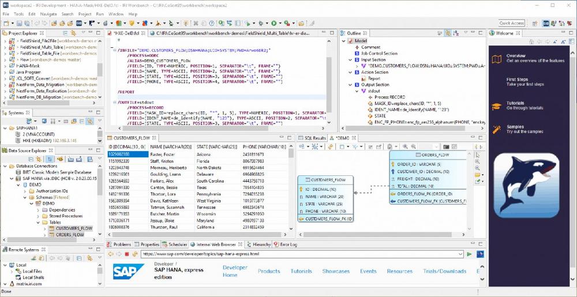Collapse the Database Connections tree node
This screenshot has height=297, width=577.
click(5, 166)
